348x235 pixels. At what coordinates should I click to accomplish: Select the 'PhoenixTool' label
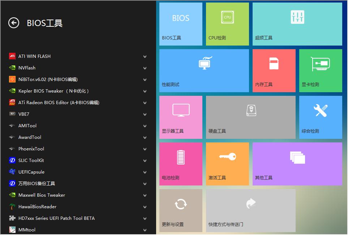click(x=31, y=149)
